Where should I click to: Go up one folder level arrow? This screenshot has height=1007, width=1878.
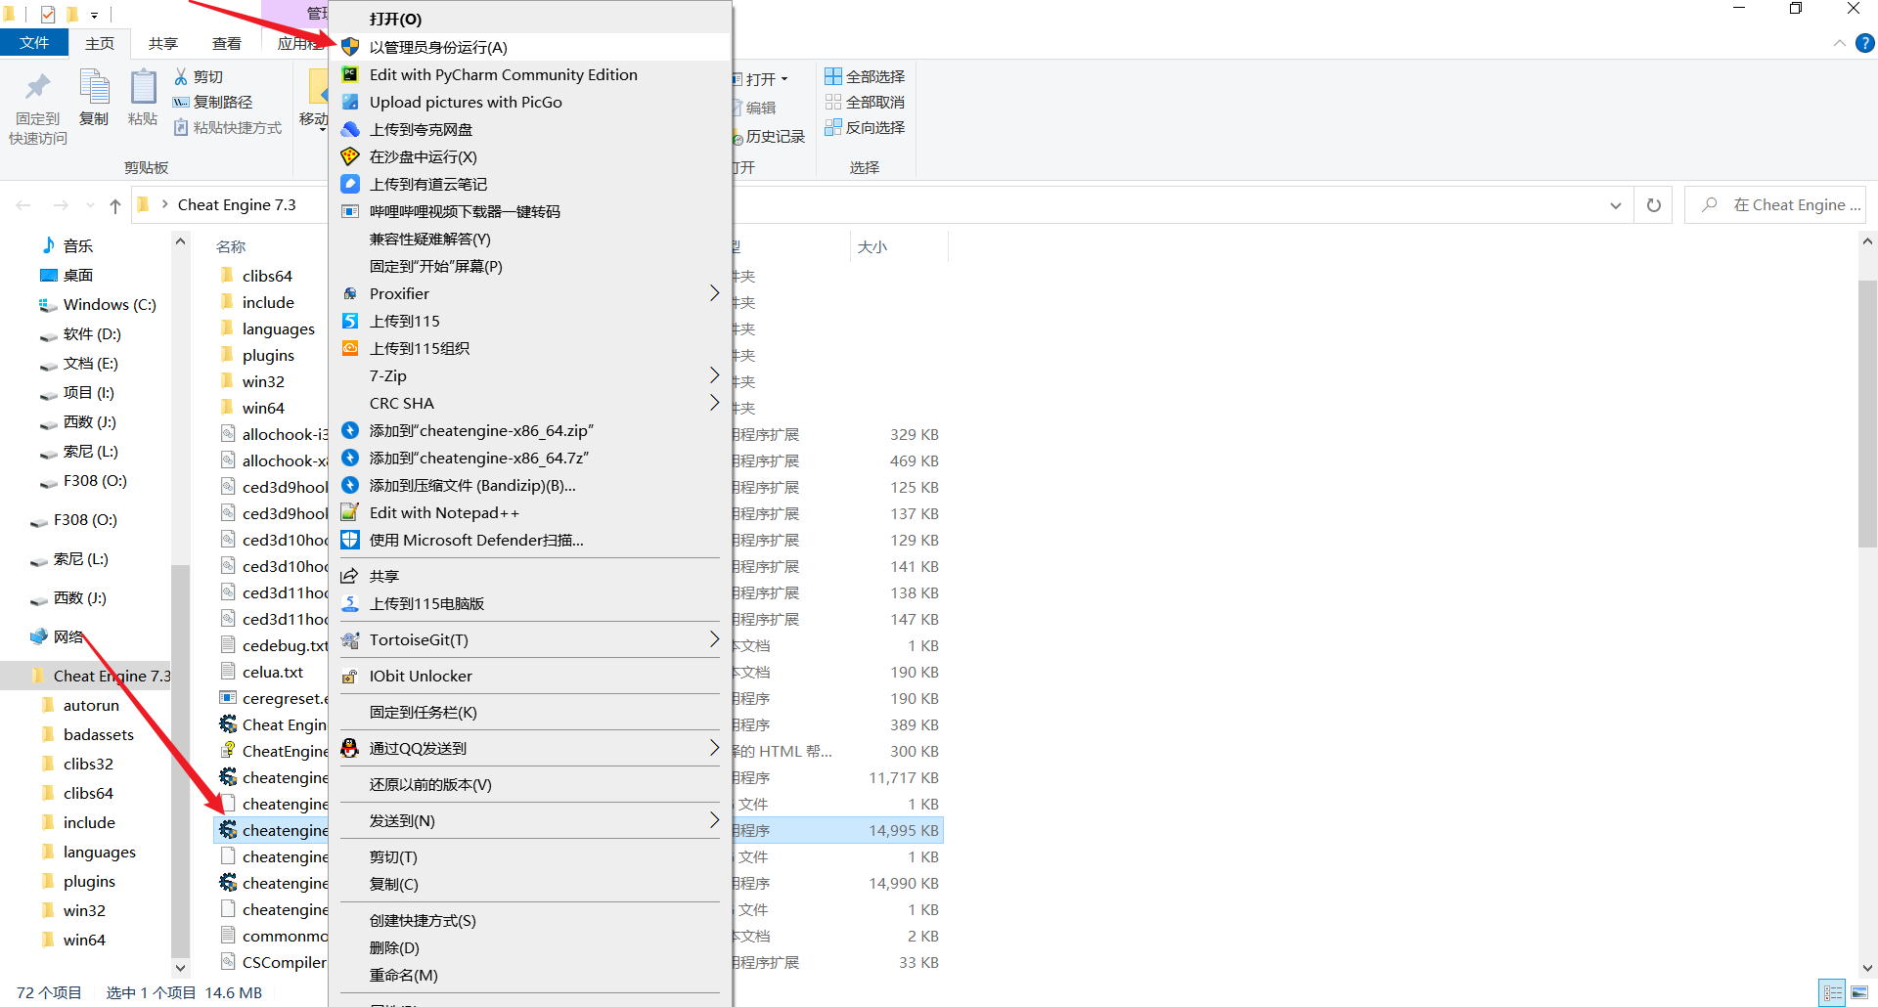(115, 205)
